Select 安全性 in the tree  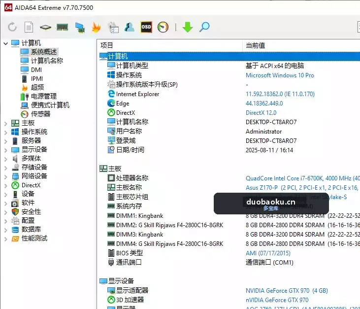[x=31, y=211]
